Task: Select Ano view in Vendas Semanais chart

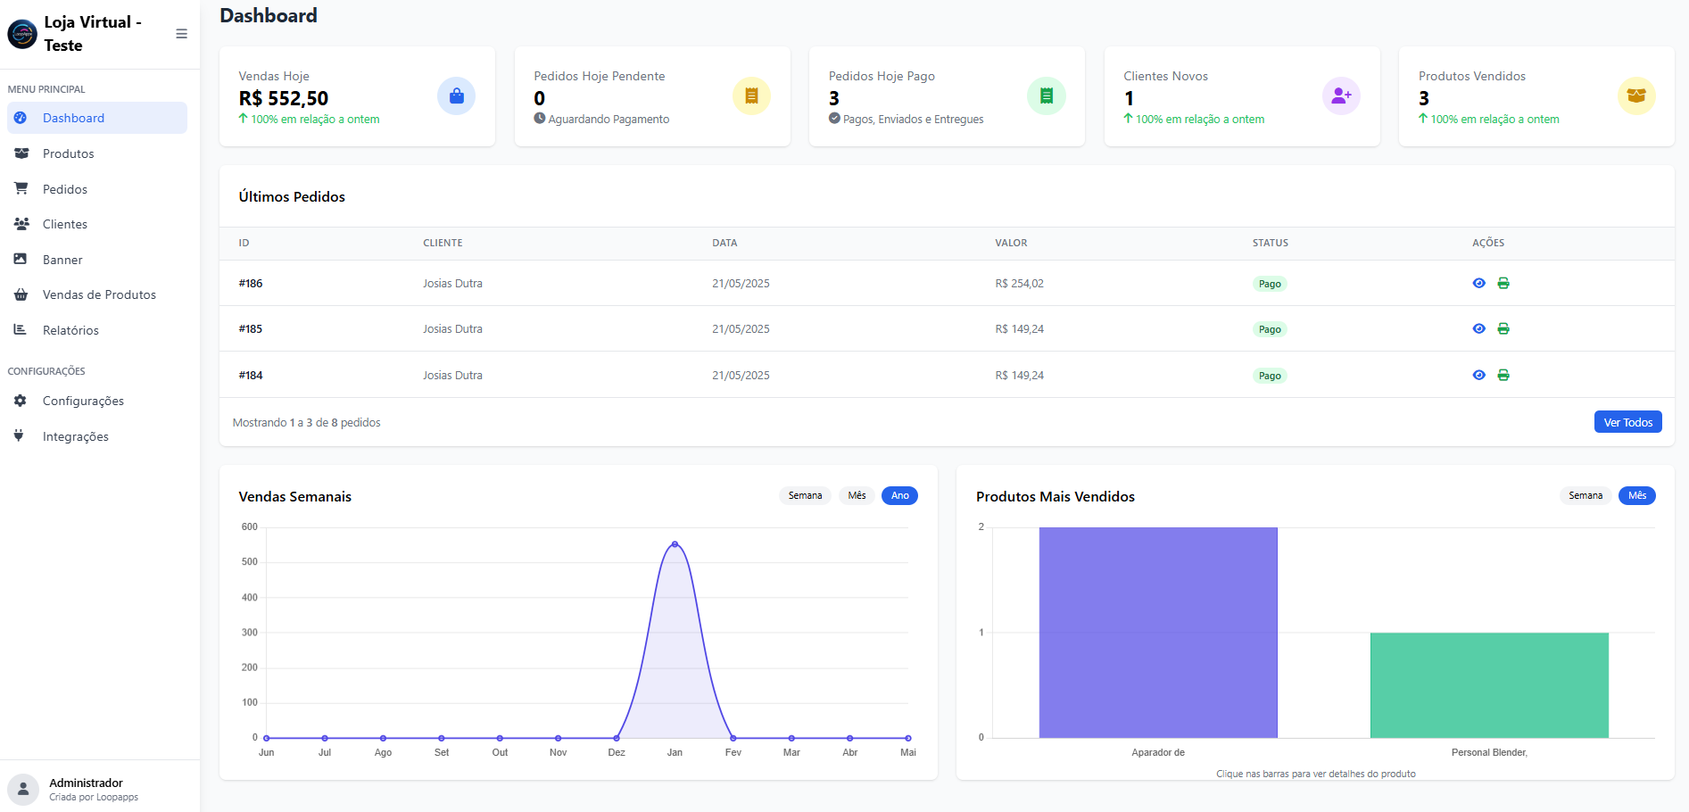Action: pyautogui.click(x=899, y=496)
